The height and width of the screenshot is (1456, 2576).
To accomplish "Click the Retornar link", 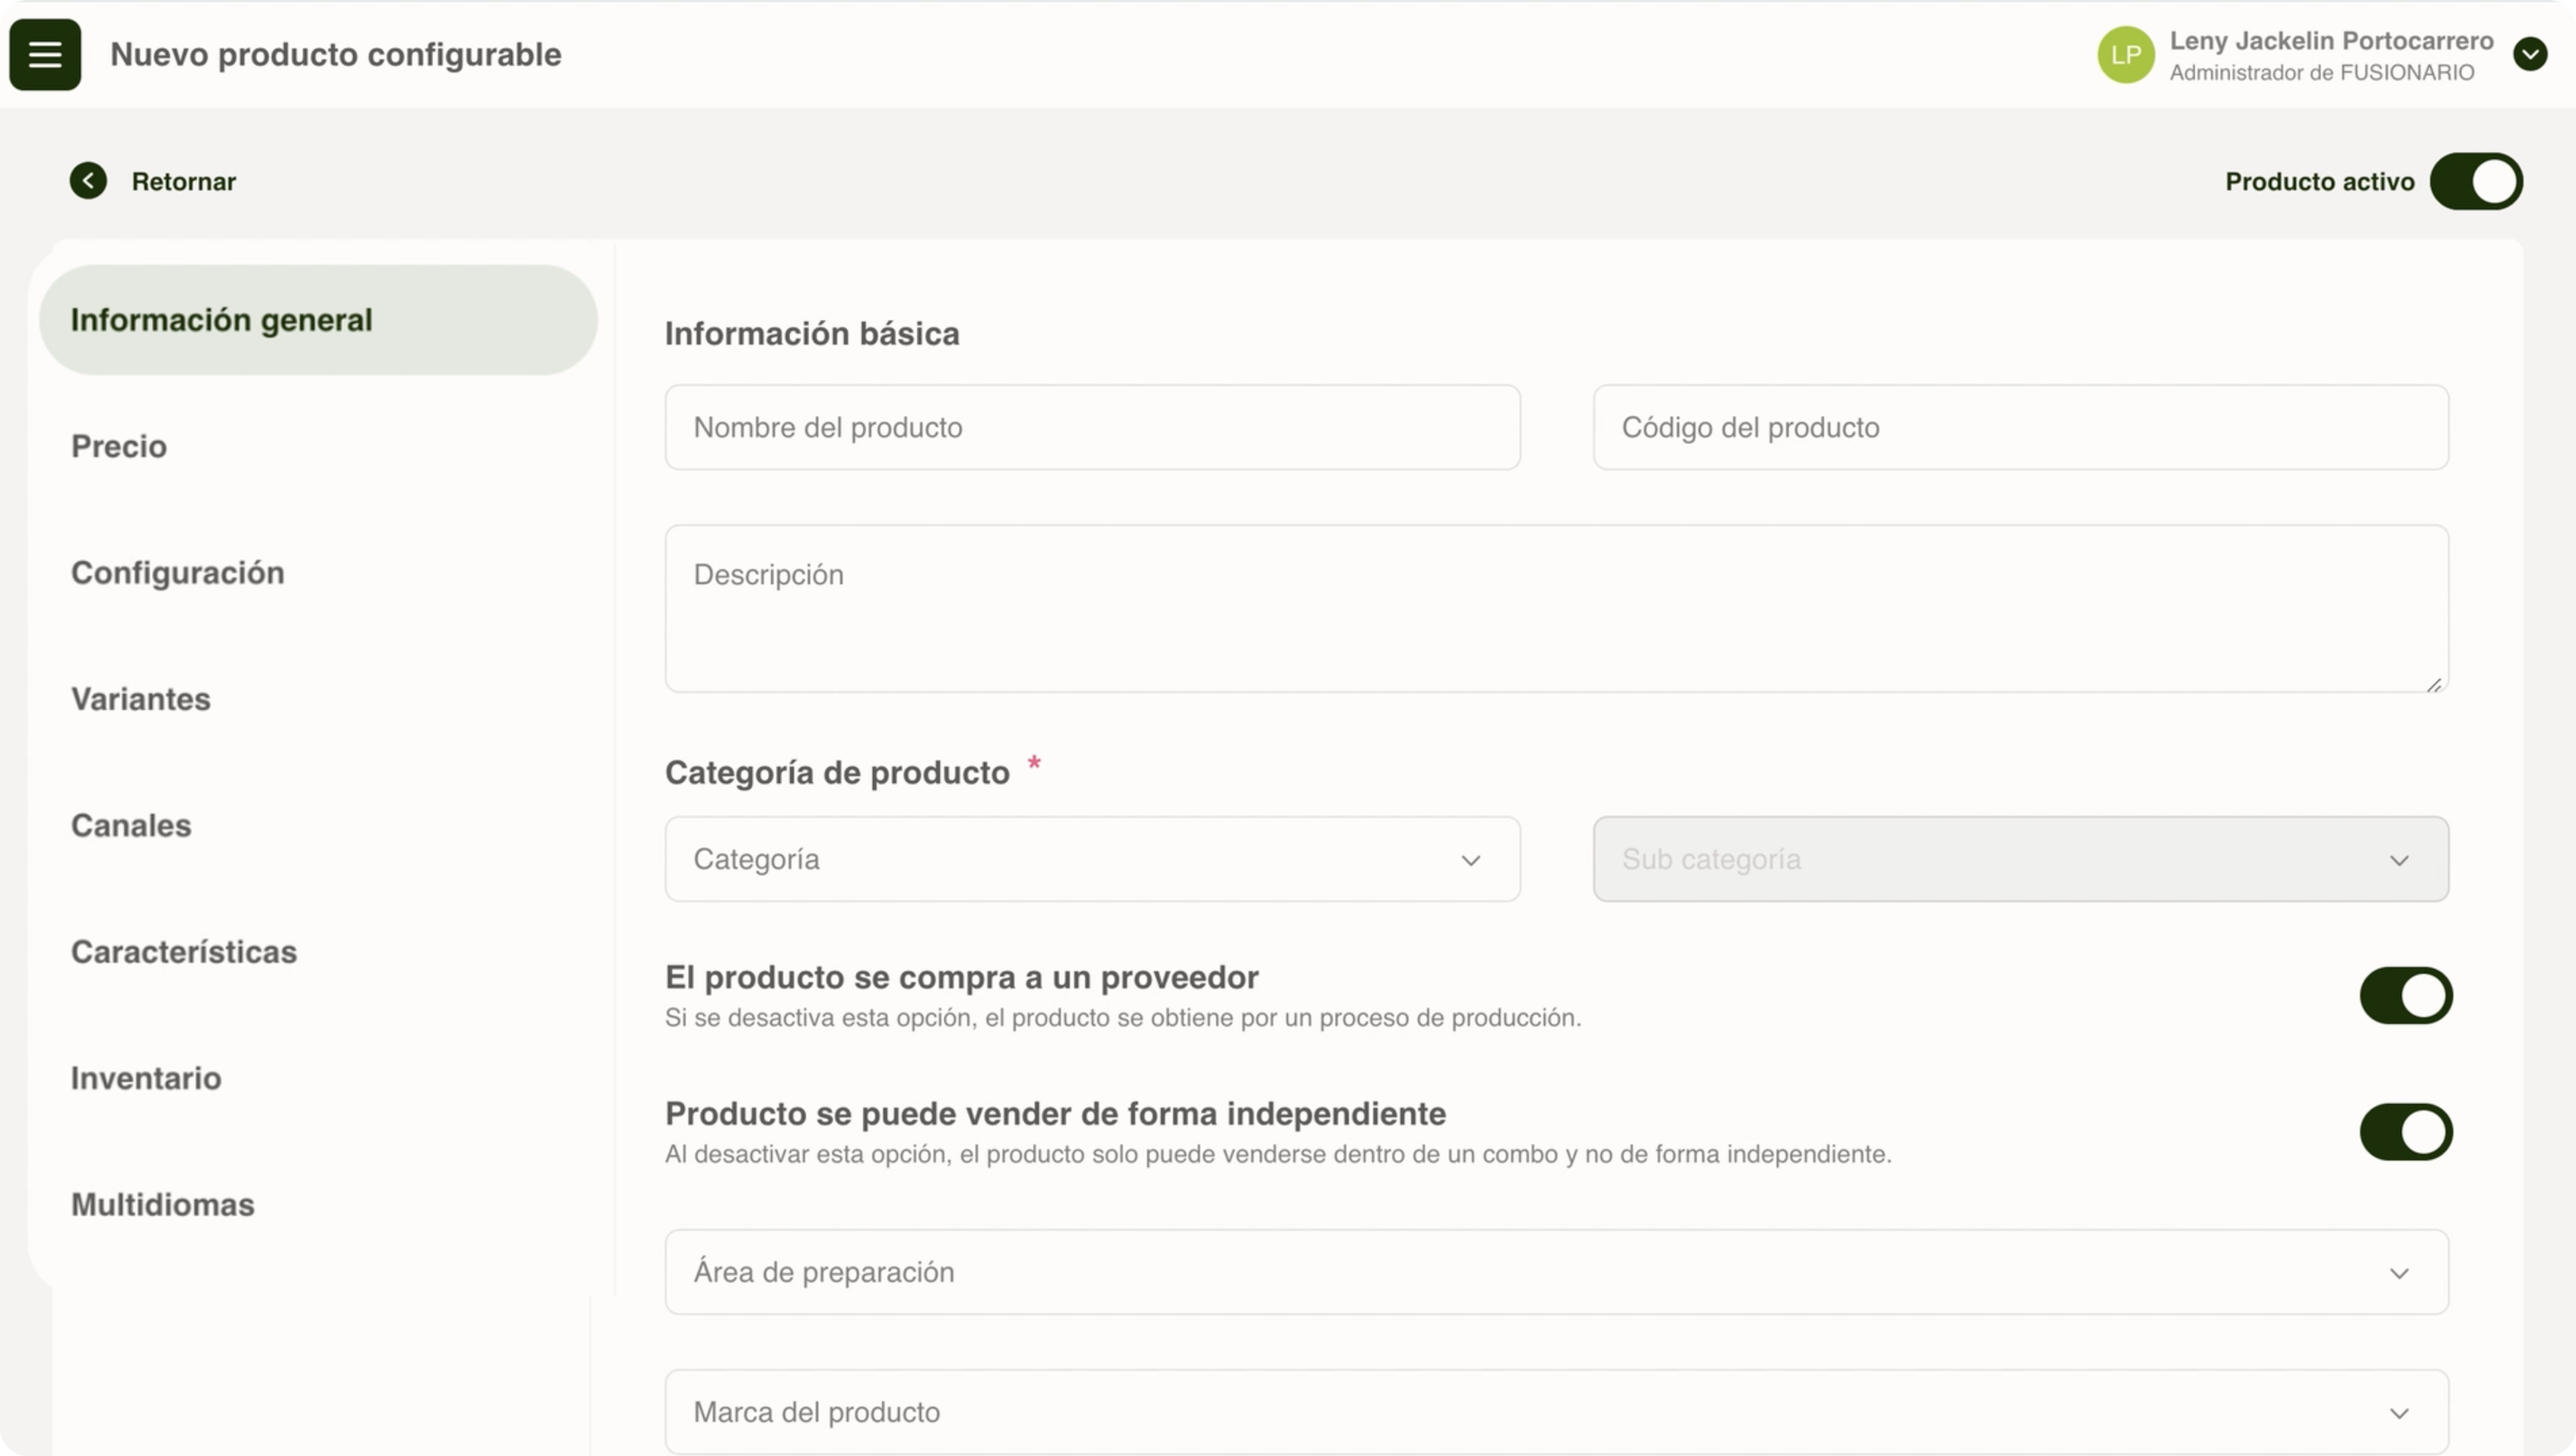I will coord(184,182).
